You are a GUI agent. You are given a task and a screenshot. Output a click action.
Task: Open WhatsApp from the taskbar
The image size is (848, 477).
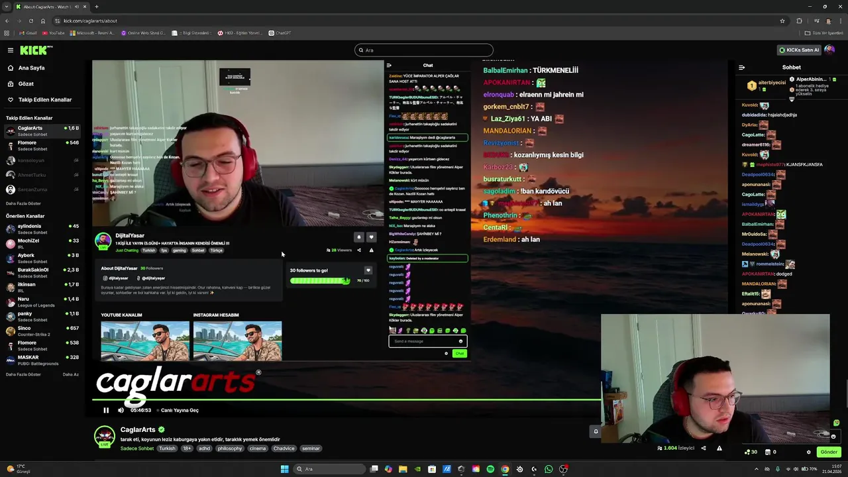tap(549, 469)
